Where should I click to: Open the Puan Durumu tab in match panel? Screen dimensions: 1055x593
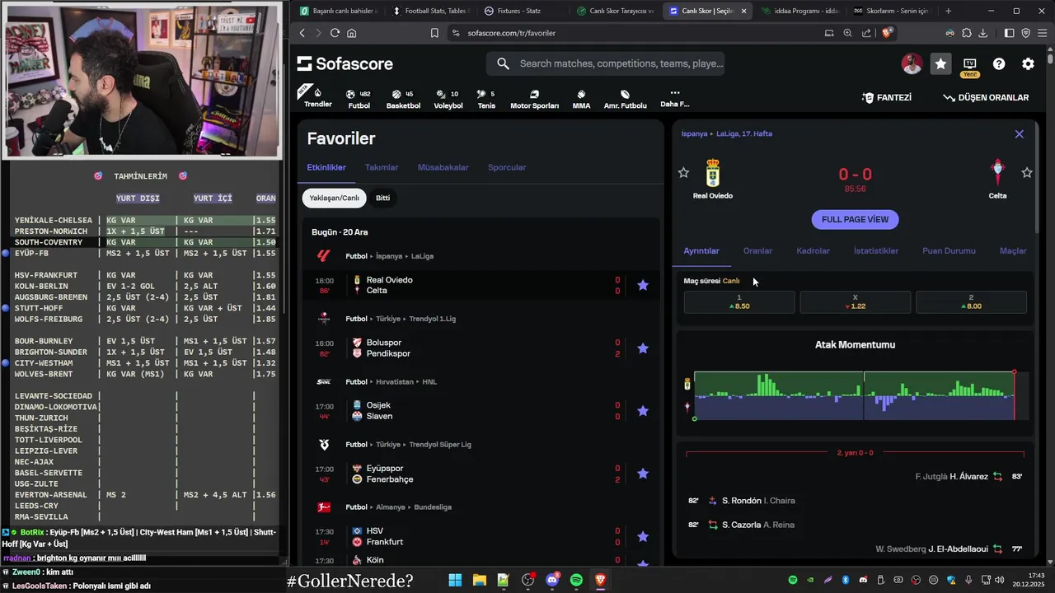949,250
